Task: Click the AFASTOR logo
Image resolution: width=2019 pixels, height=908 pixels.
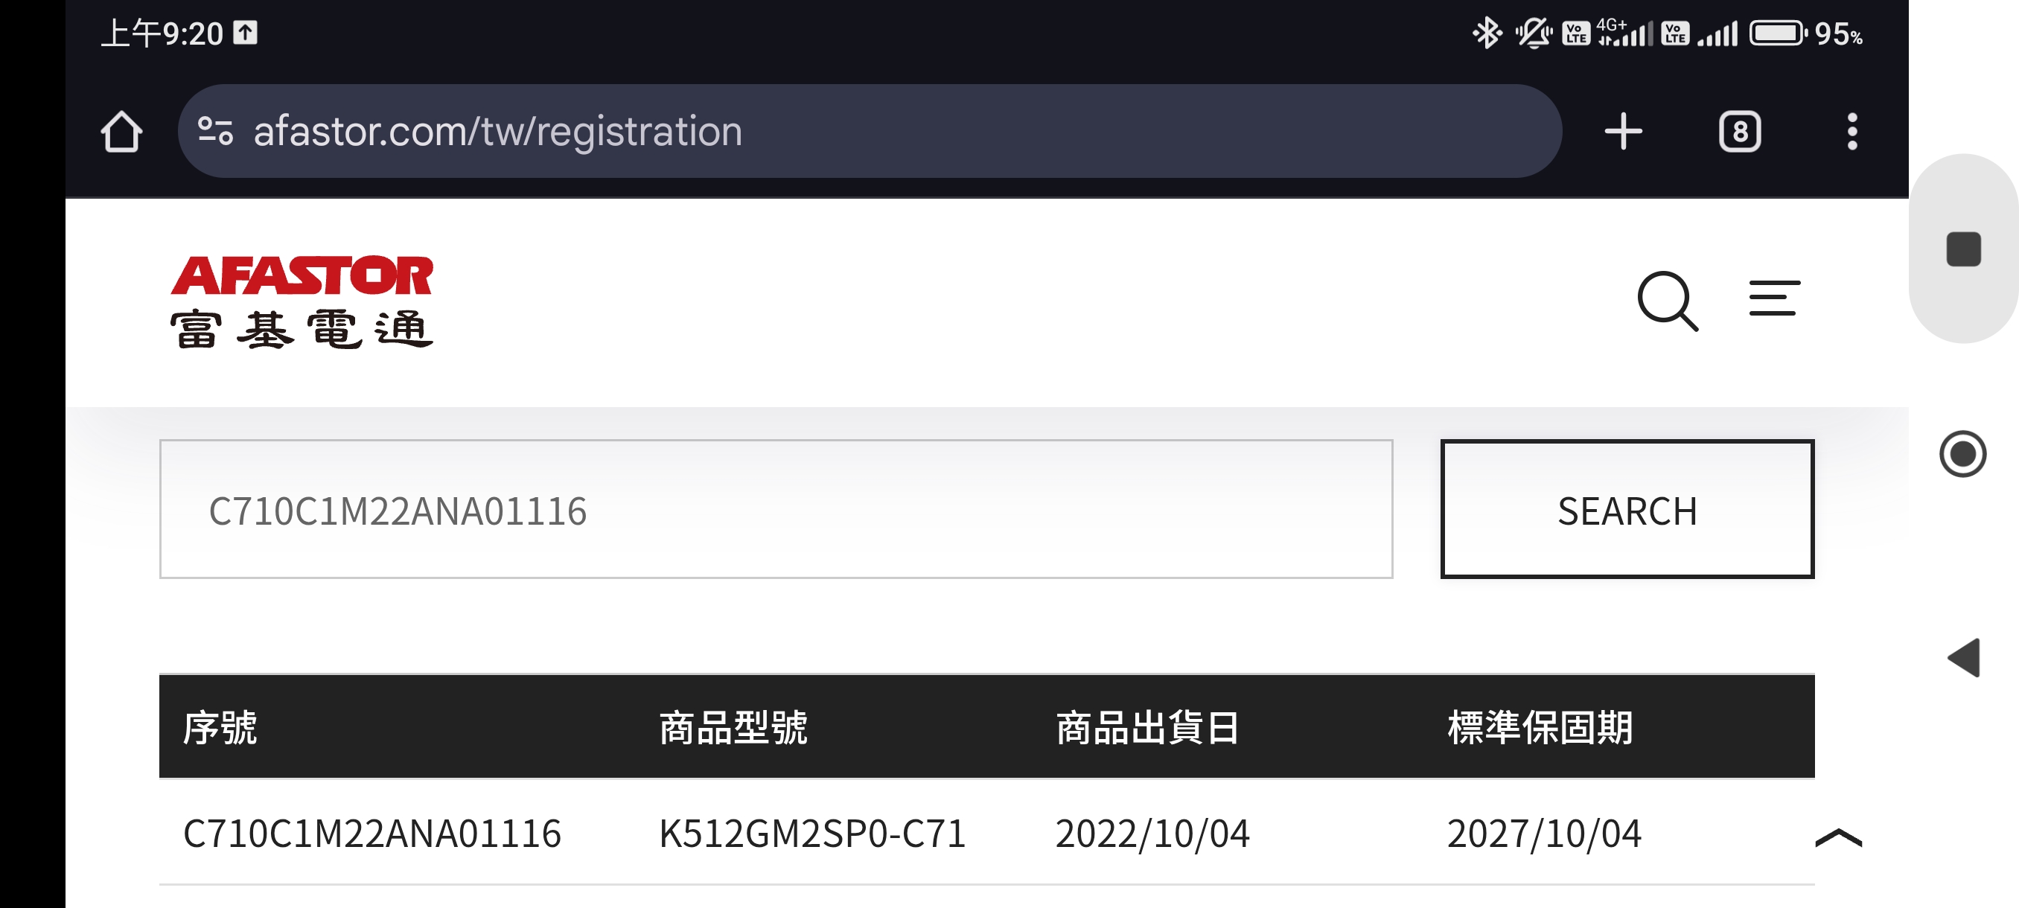Action: pyautogui.click(x=302, y=301)
